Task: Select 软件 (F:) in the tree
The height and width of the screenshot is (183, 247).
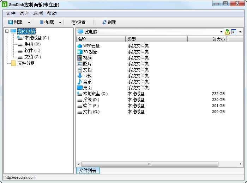Action: pos(32,50)
